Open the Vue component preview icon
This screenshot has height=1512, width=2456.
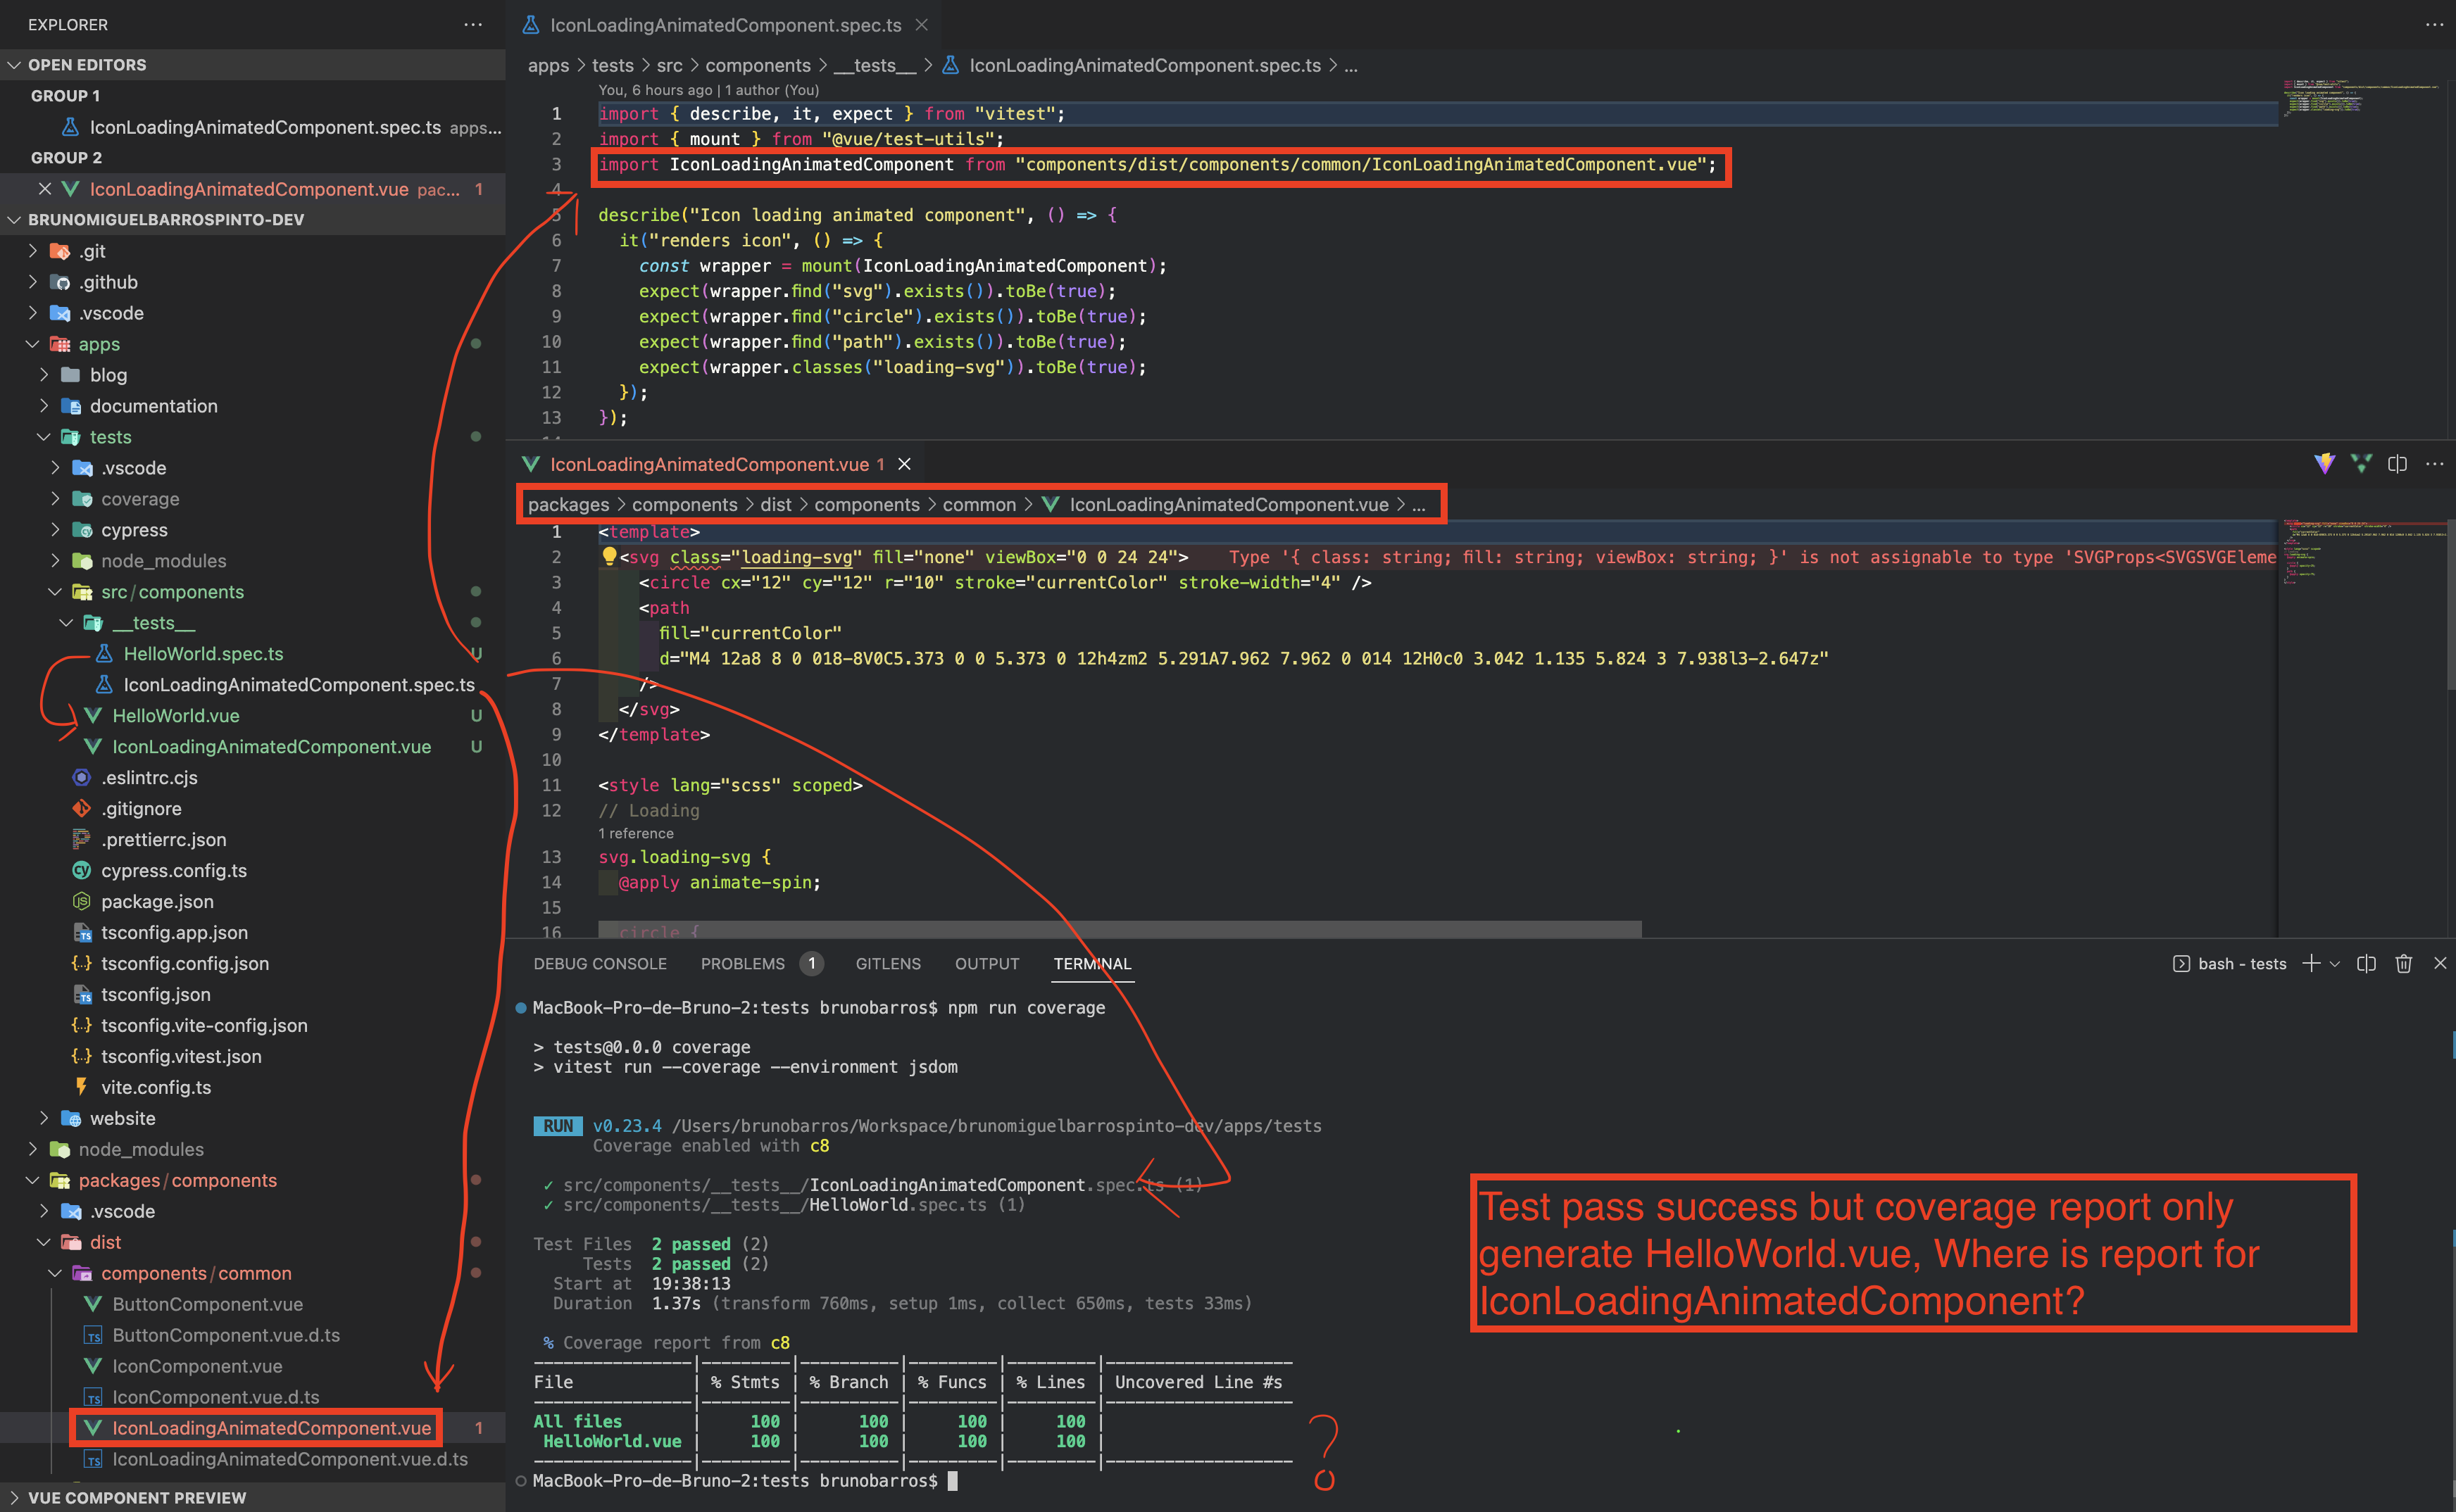[2361, 464]
